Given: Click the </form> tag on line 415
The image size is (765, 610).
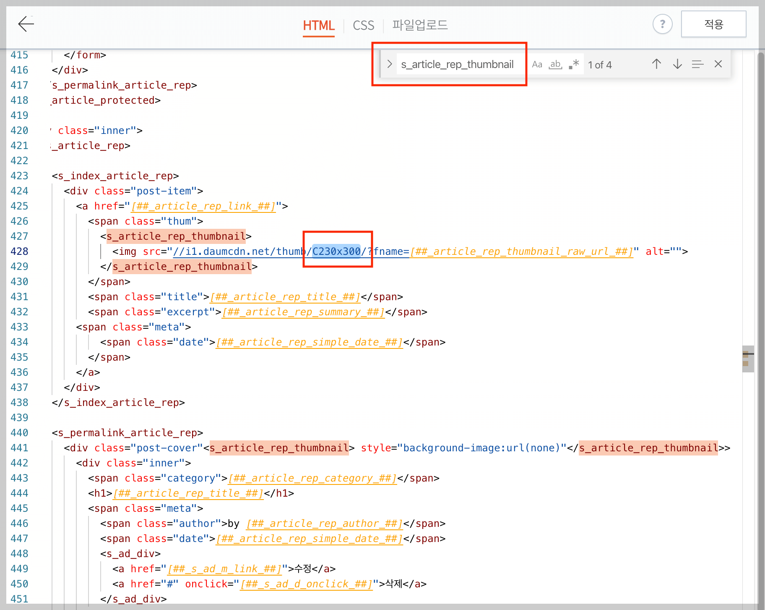Looking at the screenshot, I should pyautogui.click(x=85, y=55).
